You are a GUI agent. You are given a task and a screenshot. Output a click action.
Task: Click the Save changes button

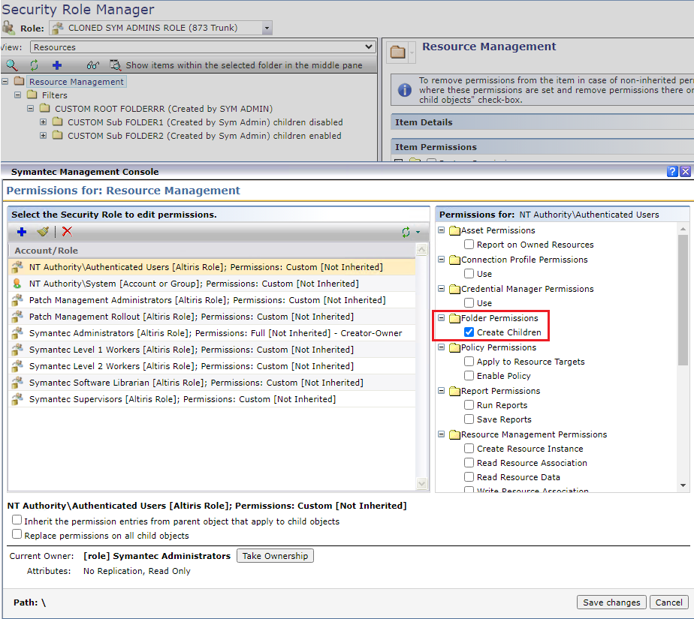coord(611,602)
